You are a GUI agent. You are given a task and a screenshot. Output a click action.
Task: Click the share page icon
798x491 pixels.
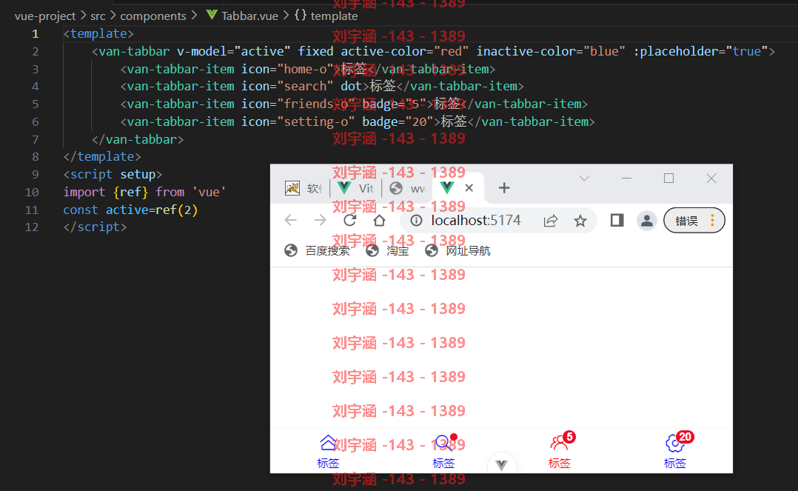pos(551,221)
